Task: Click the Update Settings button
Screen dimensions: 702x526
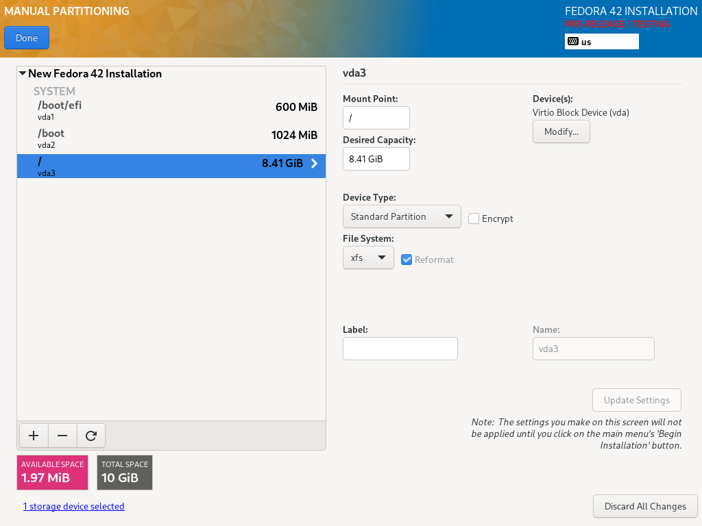Action: click(637, 400)
